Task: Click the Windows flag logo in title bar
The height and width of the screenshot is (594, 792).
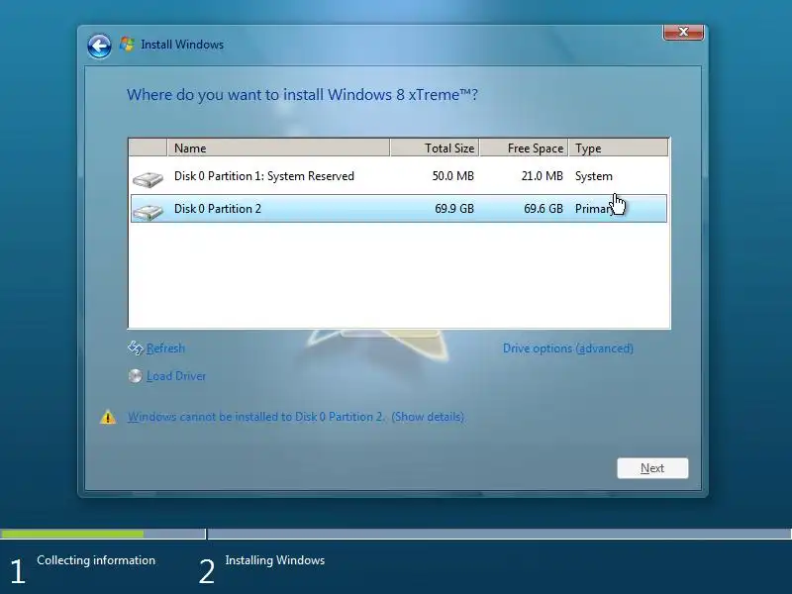Action: (x=127, y=45)
